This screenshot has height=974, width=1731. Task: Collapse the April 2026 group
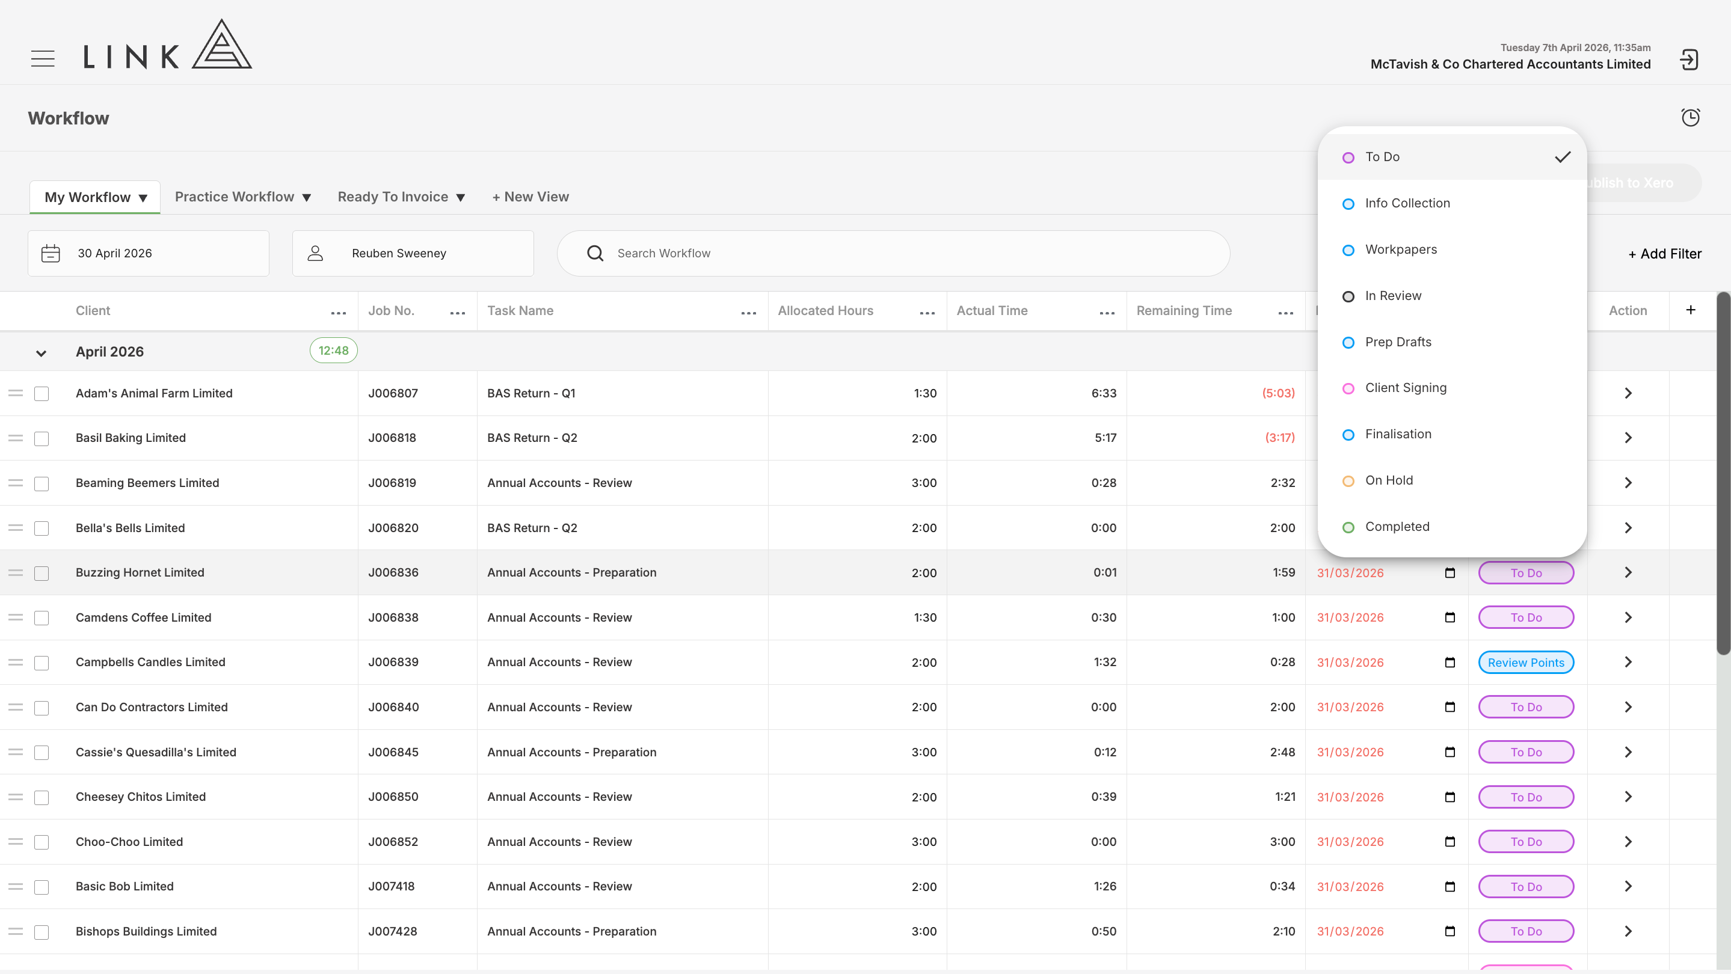pos(41,354)
